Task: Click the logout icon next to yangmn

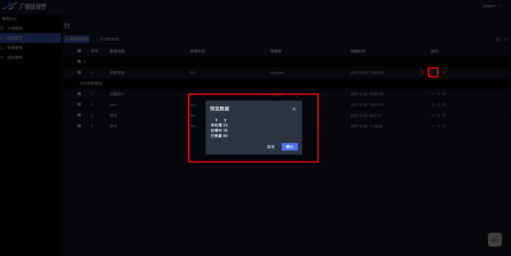Action: [501, 6]
